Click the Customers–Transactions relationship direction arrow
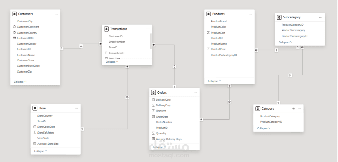Image resolution: width=338 pixels, height=162 pixels. [81, 46]
